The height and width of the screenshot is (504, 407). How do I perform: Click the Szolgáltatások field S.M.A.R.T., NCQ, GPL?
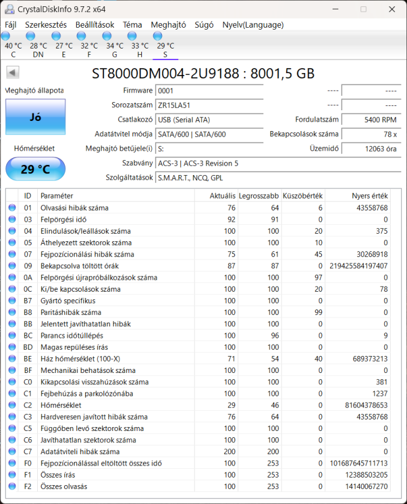pos(278,178)
